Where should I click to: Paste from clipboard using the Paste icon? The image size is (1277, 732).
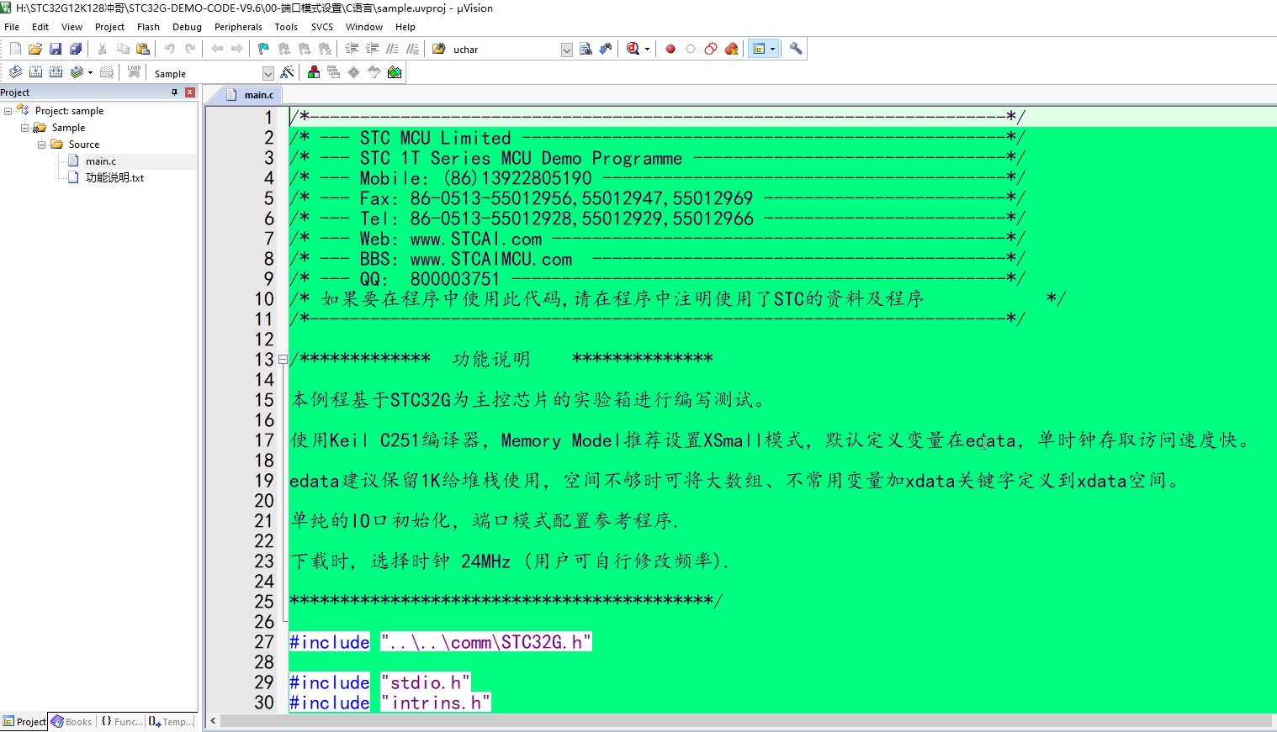(x=143, y=49)
